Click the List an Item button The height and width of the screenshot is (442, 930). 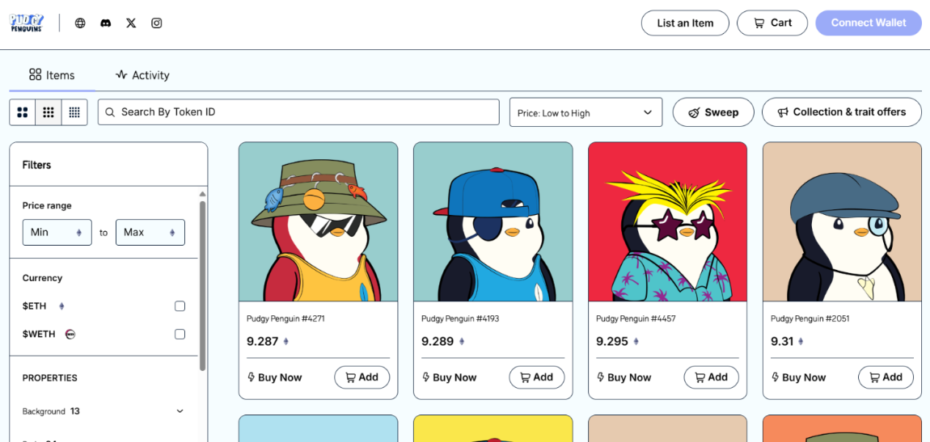(685, 23)
